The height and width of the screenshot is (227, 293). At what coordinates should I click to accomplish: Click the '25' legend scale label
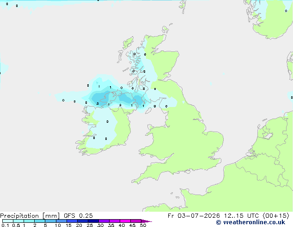click(90, 225)
